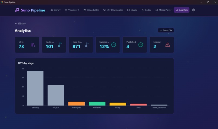Select the Errored value 2

point(155,46)
